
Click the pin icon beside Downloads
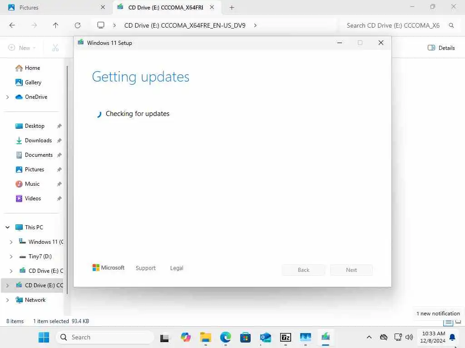click(59, 140)
